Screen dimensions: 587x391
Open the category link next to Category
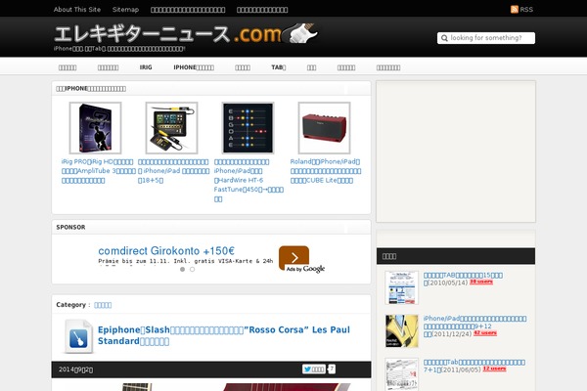(103, 305)
